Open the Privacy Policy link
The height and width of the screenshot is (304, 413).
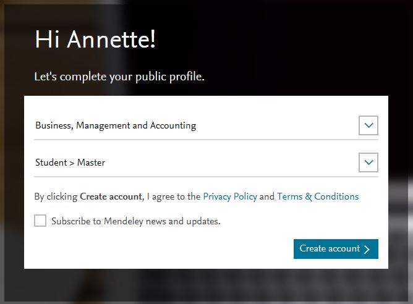(x=230, y=196)
